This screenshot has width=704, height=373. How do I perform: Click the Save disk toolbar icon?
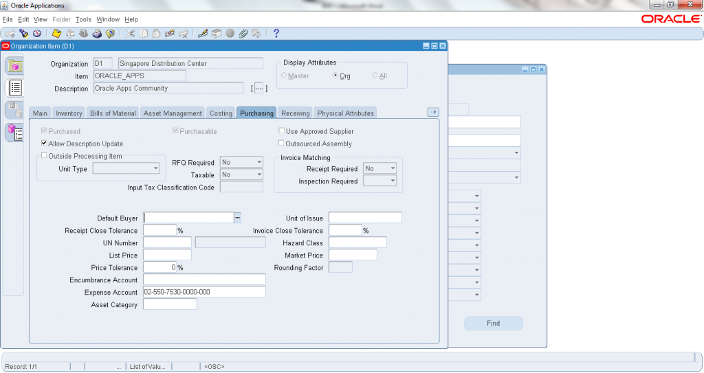point(56,33)
